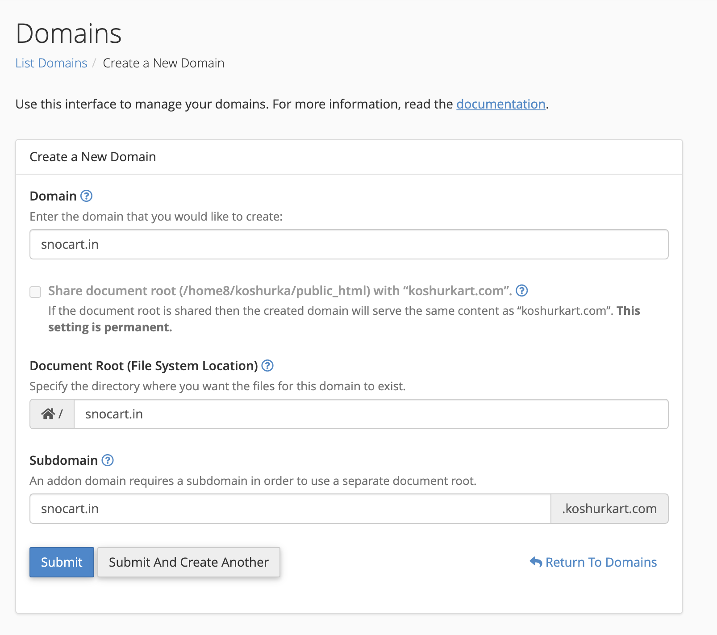Select the Subdomain text input
This screenshot has width=717, height=635.
290,509
